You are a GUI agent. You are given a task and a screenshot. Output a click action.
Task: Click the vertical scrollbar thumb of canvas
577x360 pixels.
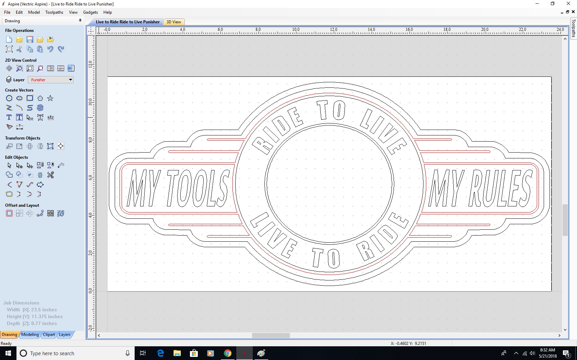click(x=565, y=220)
